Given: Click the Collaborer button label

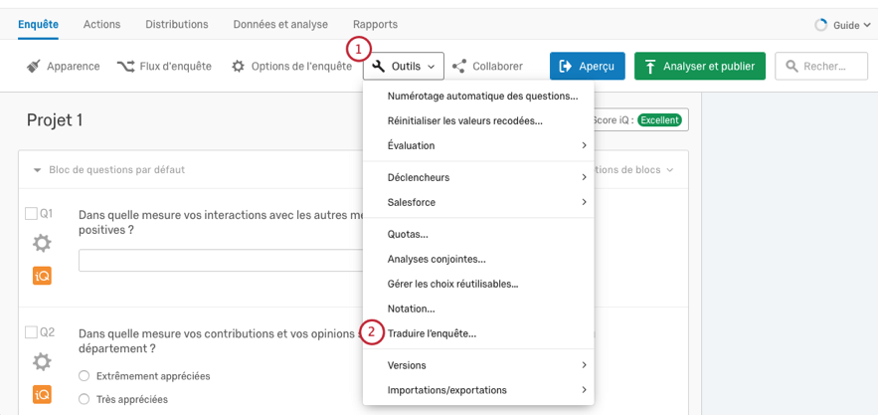Looking at the screenshot, I should 498,66.
